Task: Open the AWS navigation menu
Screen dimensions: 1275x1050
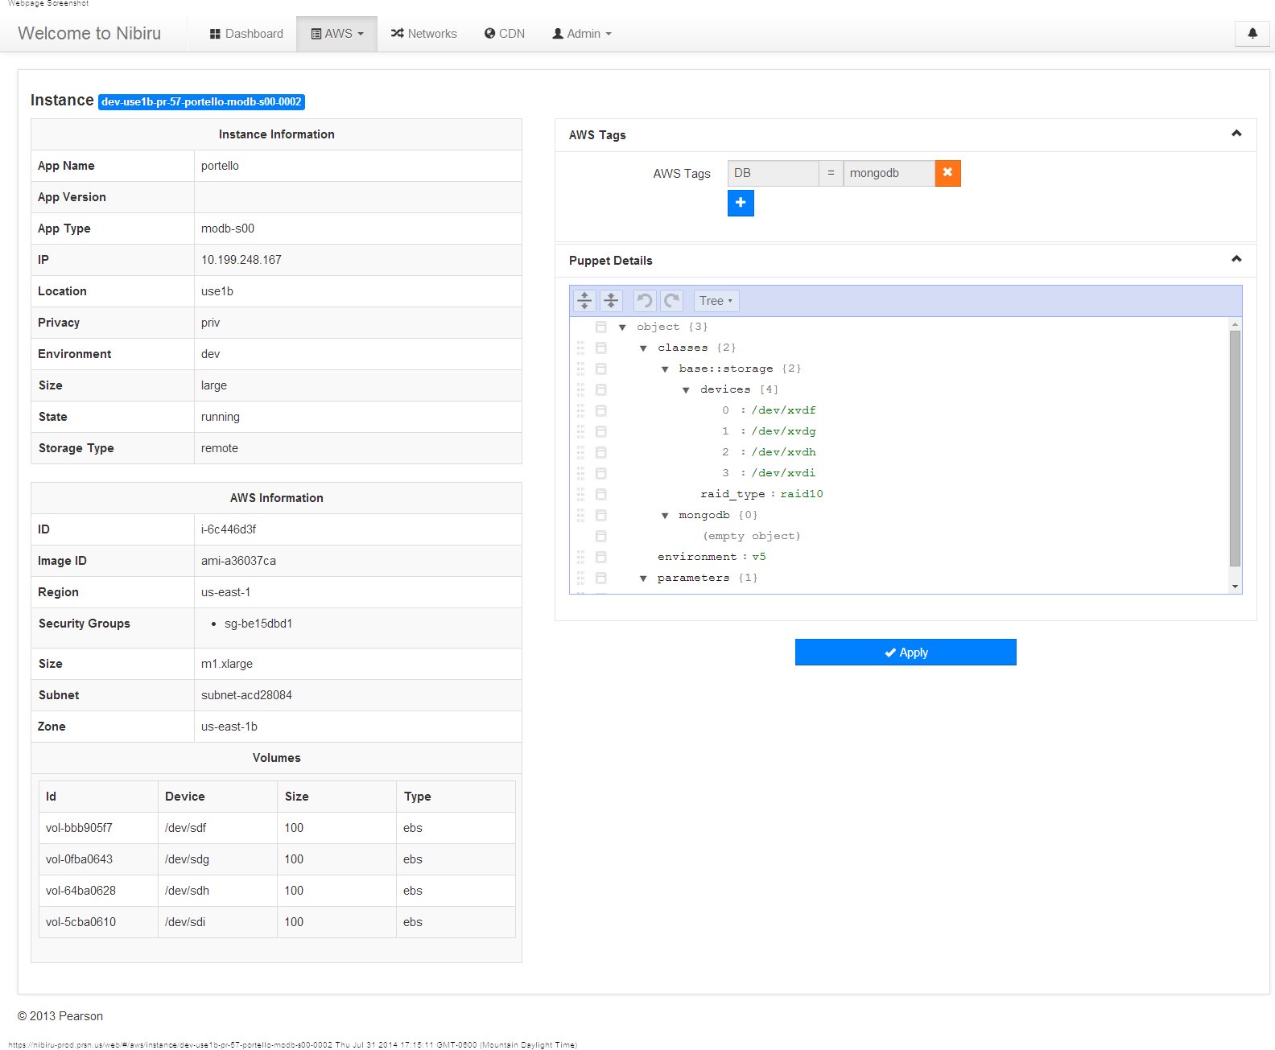Action: (x=336, y=34)
